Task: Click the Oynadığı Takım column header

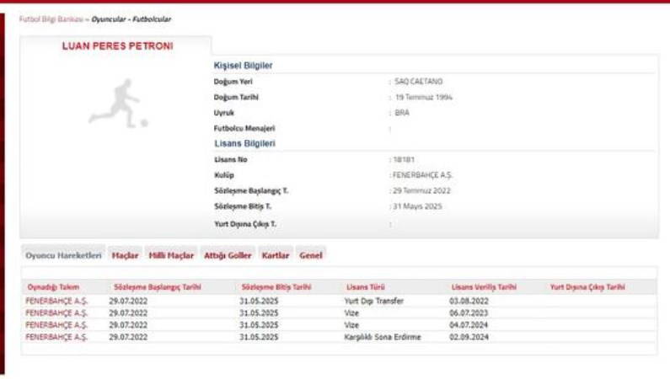Action: pos(53,287)
